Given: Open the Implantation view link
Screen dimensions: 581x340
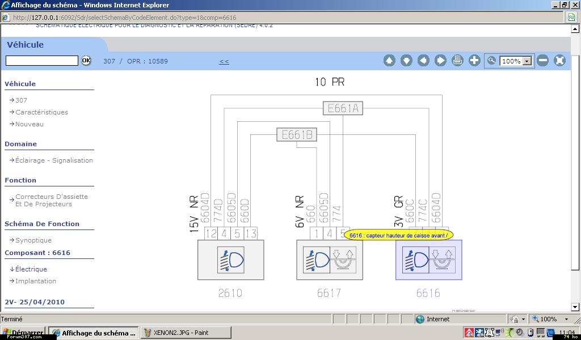Looking at the screenshot, I should click(x=36, y=281).
